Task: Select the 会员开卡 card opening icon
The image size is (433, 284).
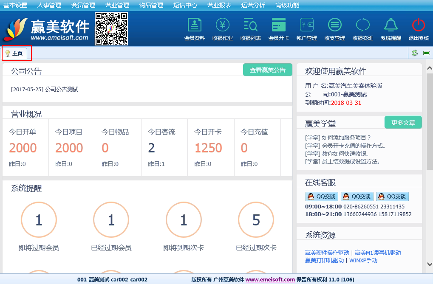Action: tap(279, 26)
